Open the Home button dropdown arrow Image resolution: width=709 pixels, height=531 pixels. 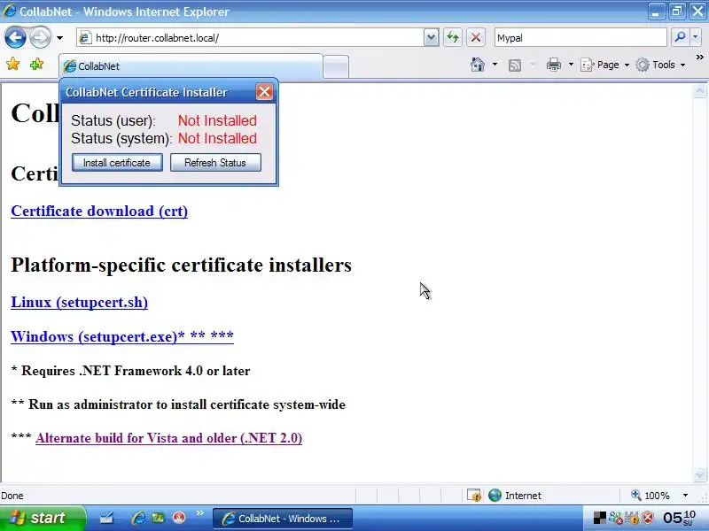pyautogui.click(x=495, y=65)
